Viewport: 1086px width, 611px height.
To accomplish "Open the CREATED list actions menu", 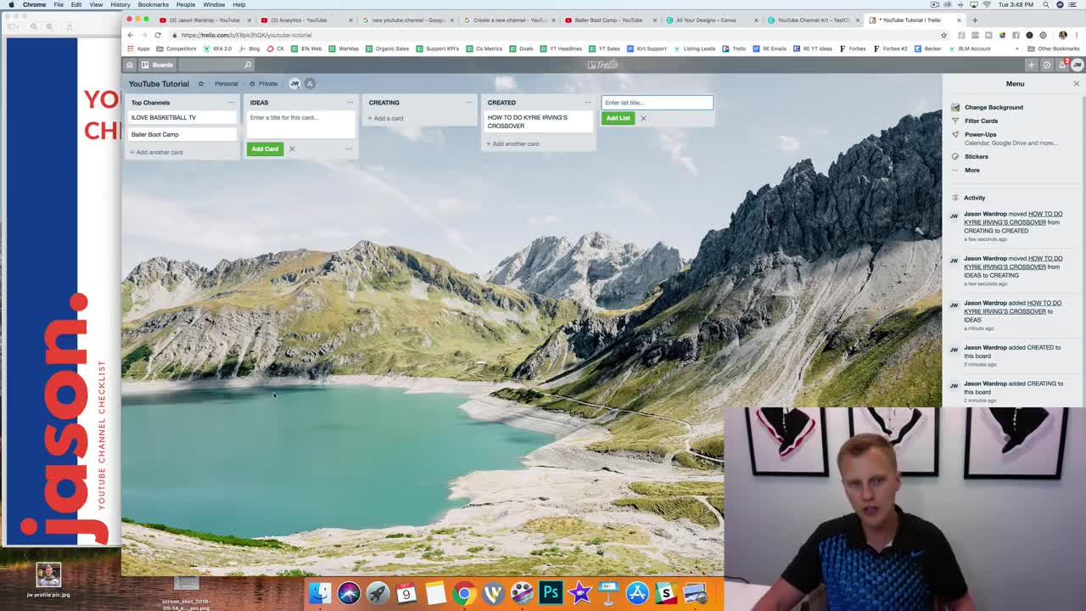I will pyautogui.click(x=587, y=103).
